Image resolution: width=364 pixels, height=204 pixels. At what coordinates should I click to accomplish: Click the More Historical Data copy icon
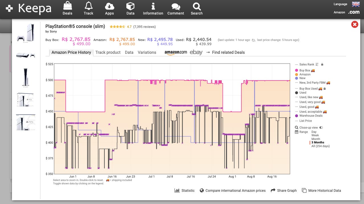point(304,191)
